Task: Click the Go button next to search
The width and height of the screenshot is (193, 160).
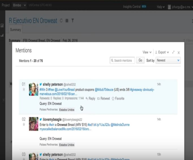Action: tap(140, 60)
